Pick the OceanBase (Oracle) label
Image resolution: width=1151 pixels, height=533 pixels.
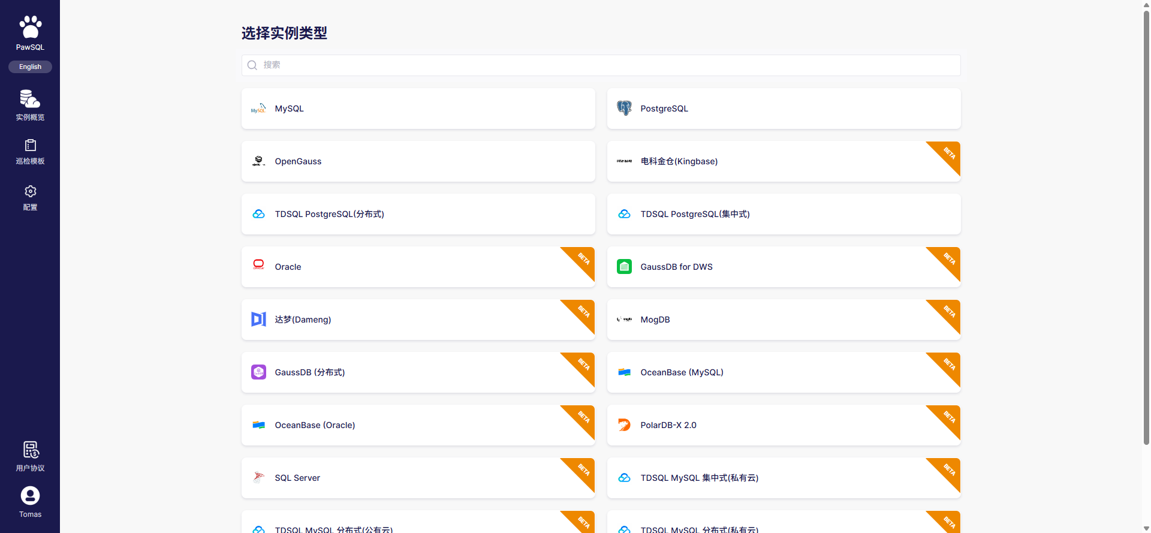tap(315, 425)
